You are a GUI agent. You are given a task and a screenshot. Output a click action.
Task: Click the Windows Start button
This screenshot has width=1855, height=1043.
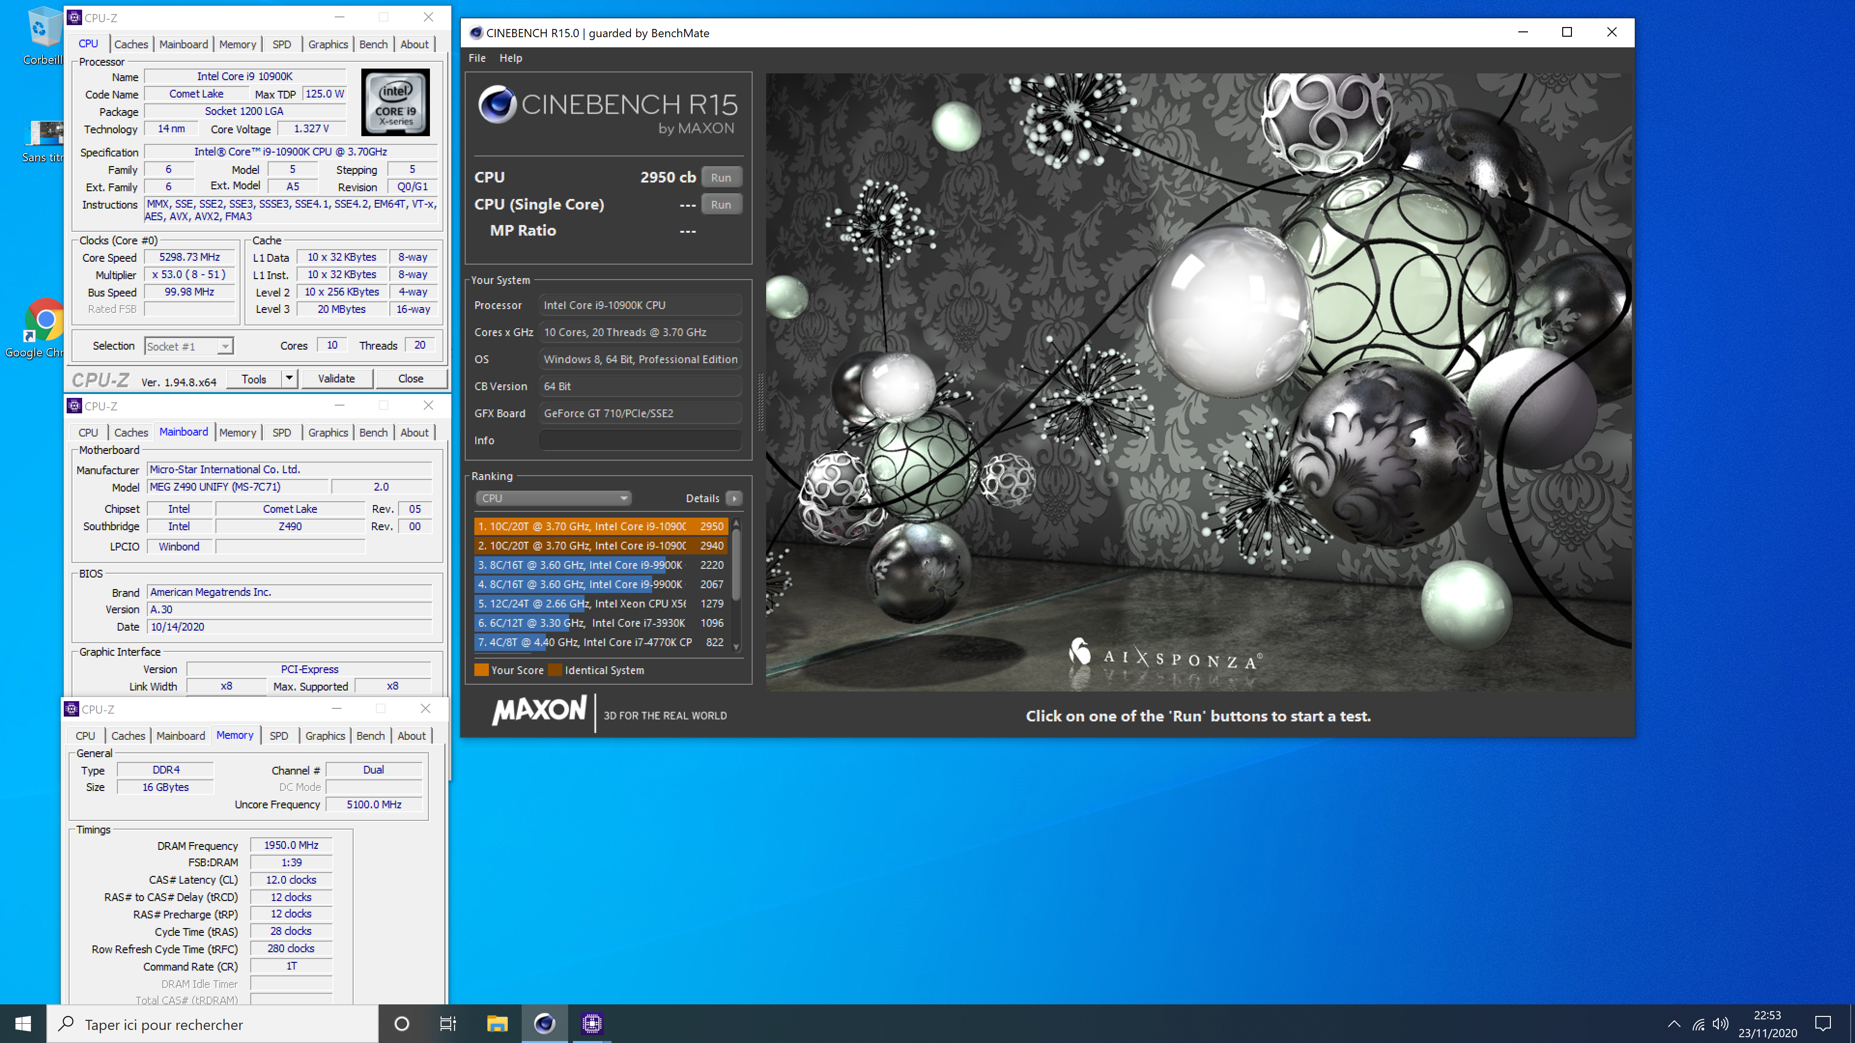coord(23,1024)
